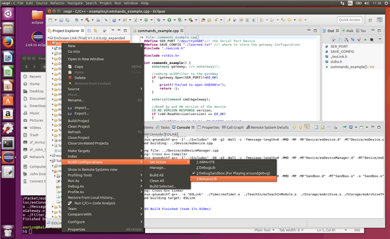
Task: Click the Save All toolbar icon
Action: pos(67,20)
